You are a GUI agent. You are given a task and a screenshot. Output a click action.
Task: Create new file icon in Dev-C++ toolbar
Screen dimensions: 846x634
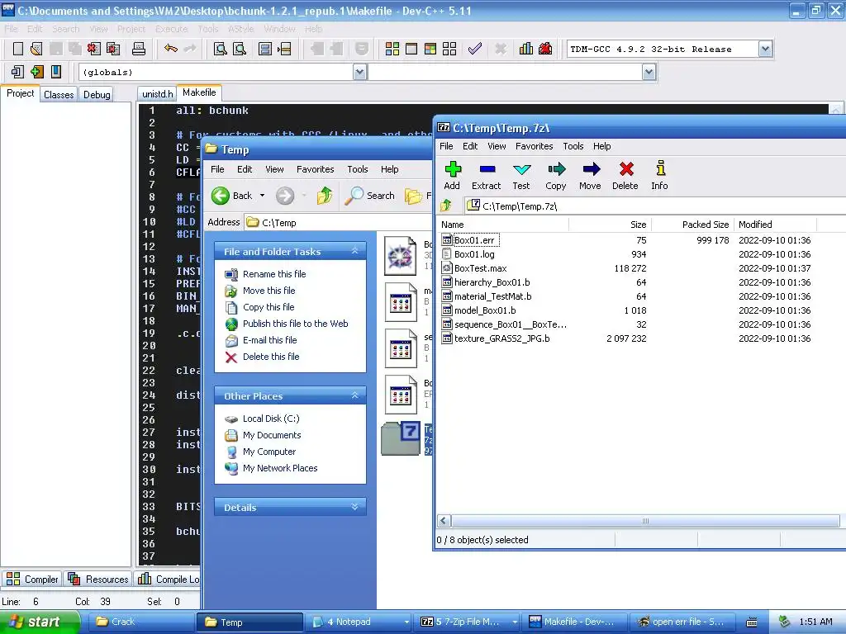[x=18, y=49]
